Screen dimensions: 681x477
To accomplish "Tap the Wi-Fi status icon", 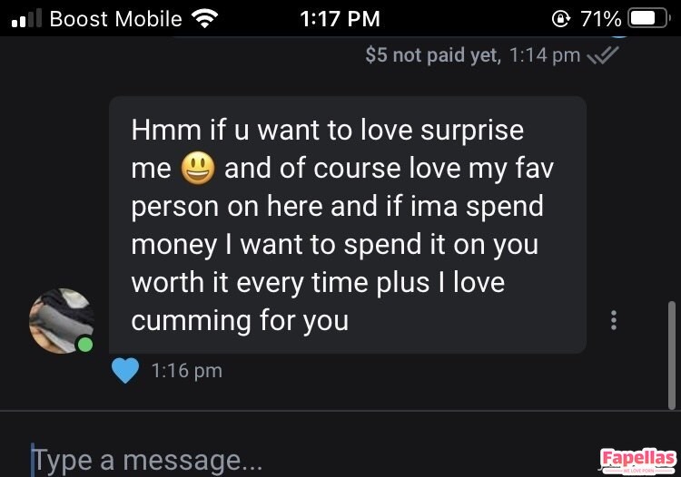I will 204,19.
